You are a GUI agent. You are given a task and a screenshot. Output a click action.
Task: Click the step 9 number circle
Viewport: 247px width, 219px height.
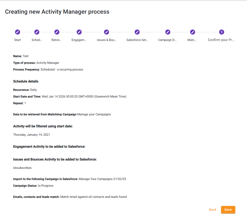point(222,32)
